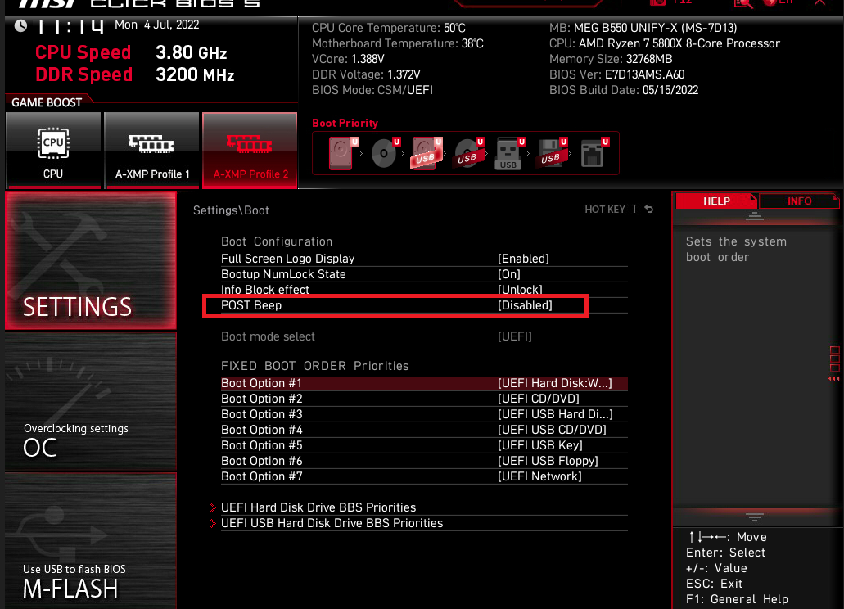Open the SETTINGS tile with wrench and hammer
Screen dimensions: 844x609
pyautogui.click(x=90, y=261)
